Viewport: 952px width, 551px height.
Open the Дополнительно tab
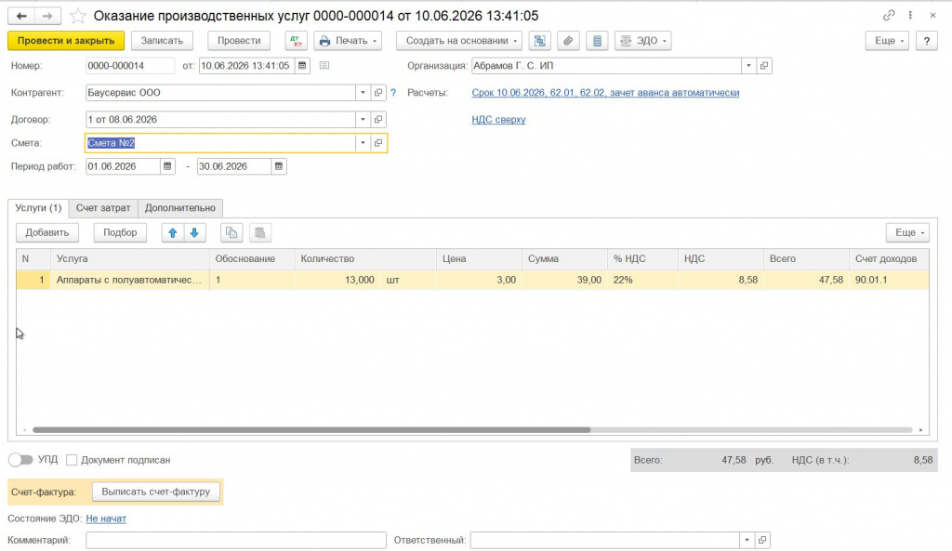(180, 207)
